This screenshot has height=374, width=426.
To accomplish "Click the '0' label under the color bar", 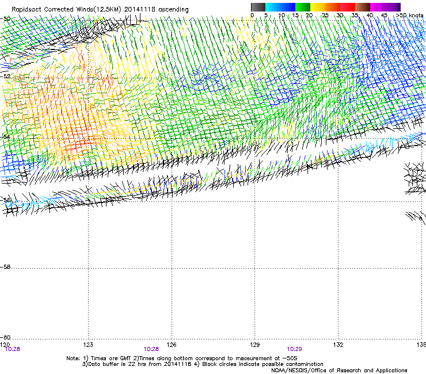I will click(252, 15).
